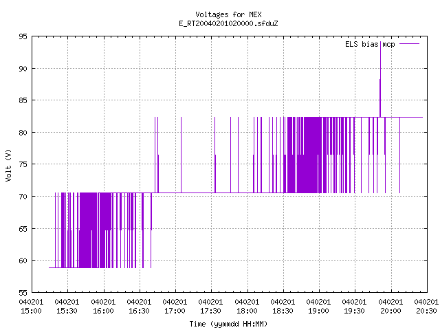
Task: Click the x-axis time label 16:00
Action: click(103, 311)
